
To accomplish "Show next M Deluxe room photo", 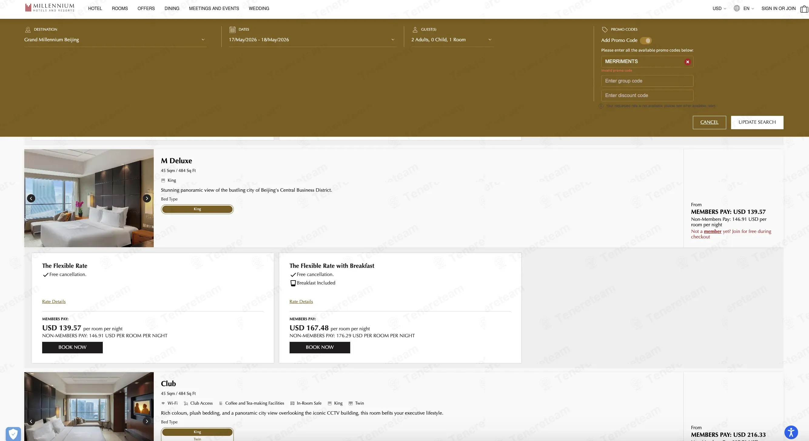I will tap(147, 198).
